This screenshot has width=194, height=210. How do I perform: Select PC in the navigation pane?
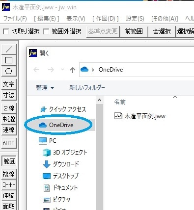48,141
